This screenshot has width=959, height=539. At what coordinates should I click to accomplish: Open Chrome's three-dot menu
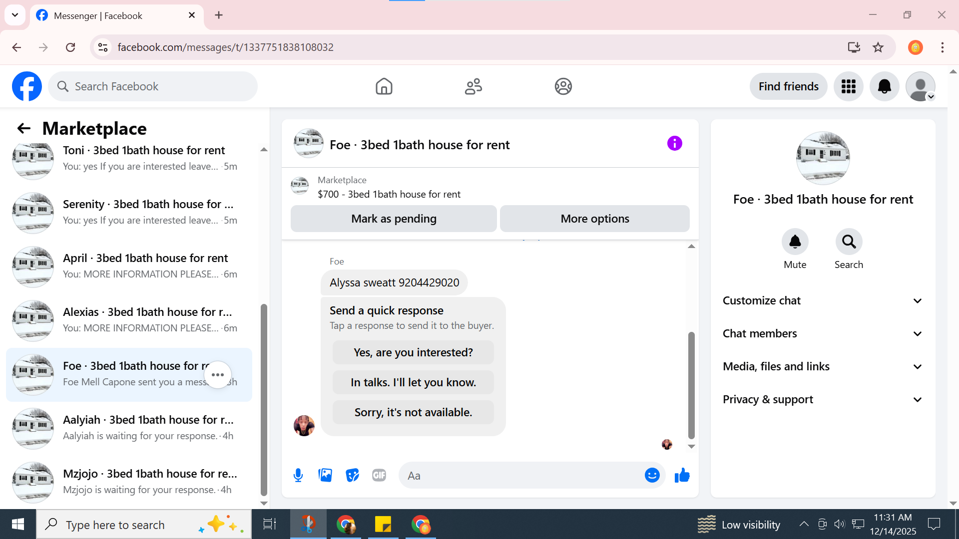click(943, 47)
